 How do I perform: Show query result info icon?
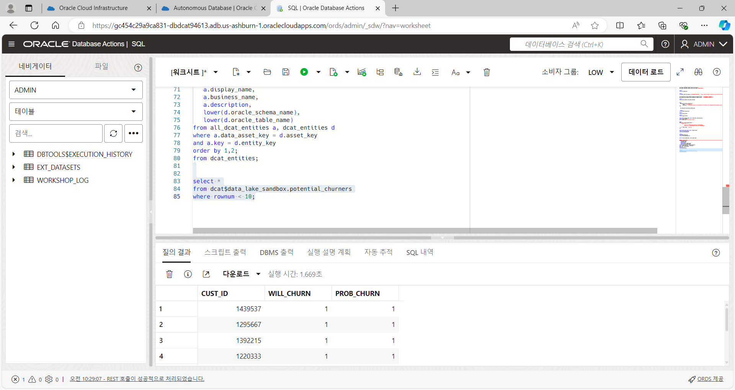tap(188, 274)
